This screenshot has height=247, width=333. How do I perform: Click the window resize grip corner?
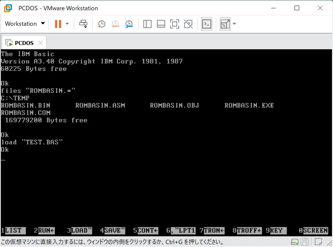click(330, 244)
